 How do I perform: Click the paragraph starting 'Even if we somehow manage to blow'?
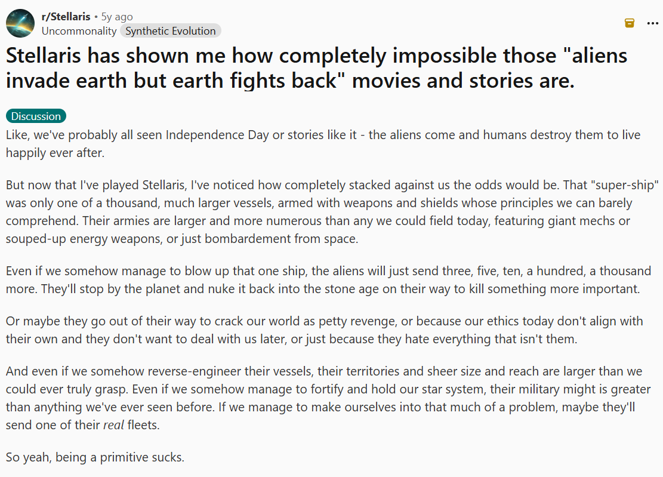tap(328, 280)
